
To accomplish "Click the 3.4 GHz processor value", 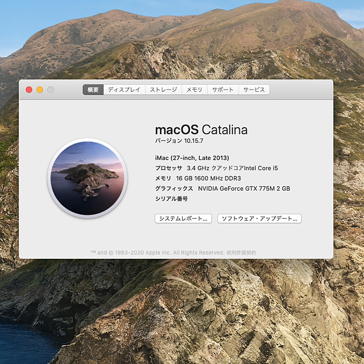I will (x=232, y=168).
